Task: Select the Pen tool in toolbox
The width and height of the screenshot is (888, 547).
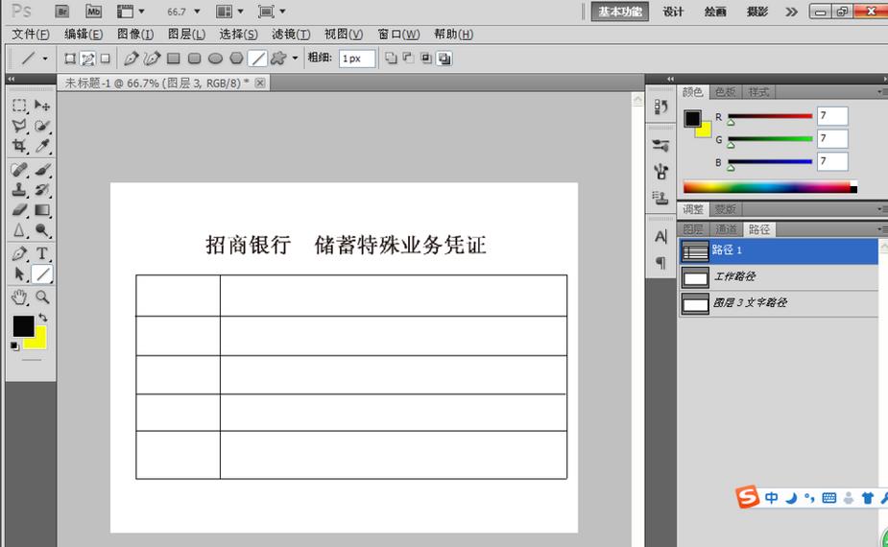Action: 19,253
